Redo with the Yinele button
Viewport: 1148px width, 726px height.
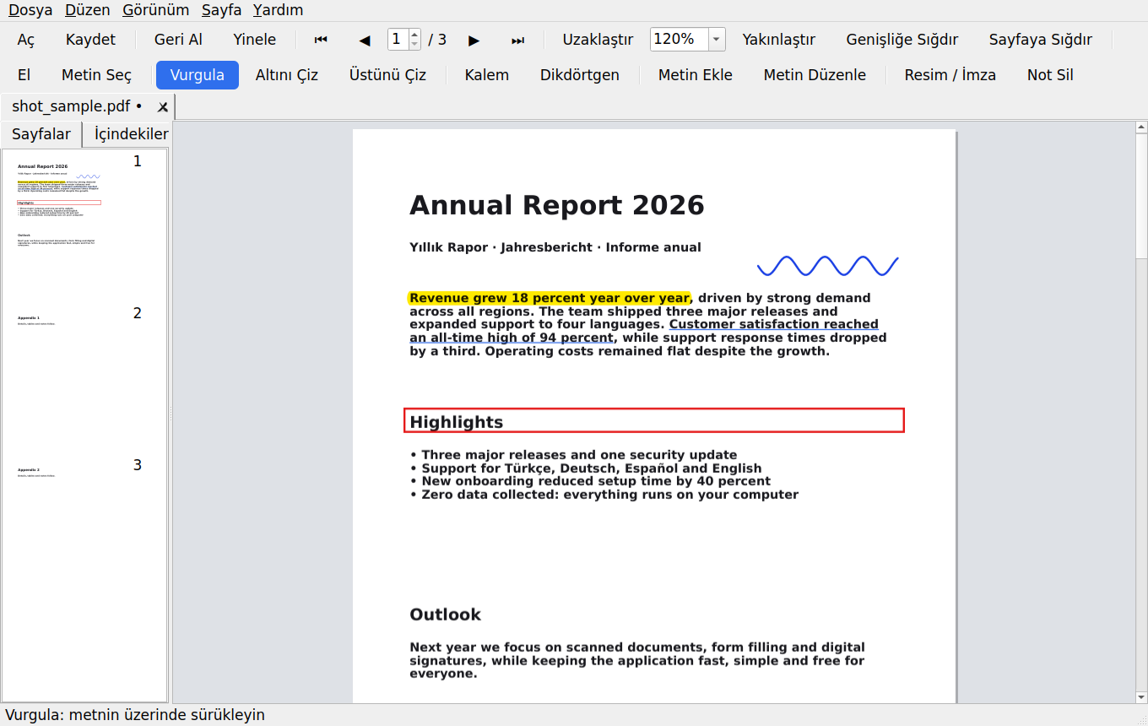pyautogui.click(x=255, y=40)
